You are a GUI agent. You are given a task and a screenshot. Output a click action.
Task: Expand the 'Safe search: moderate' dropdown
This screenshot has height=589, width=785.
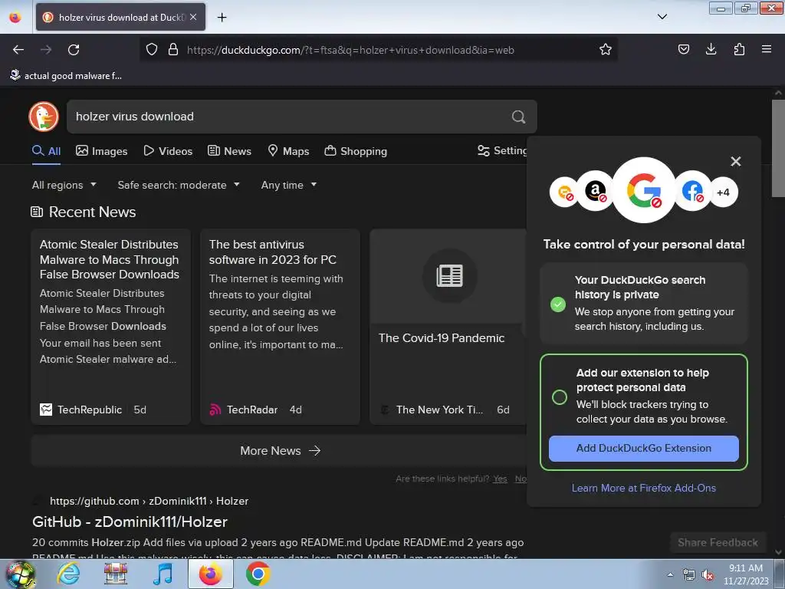[179, 185]
